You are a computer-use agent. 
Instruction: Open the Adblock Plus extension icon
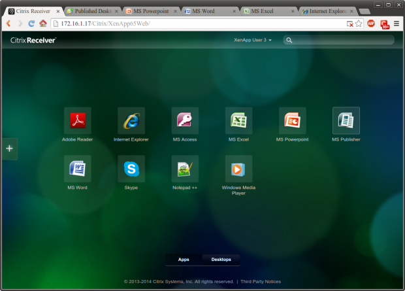(x=371, y=24)
